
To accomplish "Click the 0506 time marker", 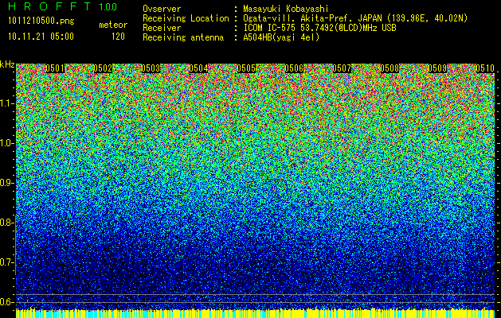I will pos(294,68).
